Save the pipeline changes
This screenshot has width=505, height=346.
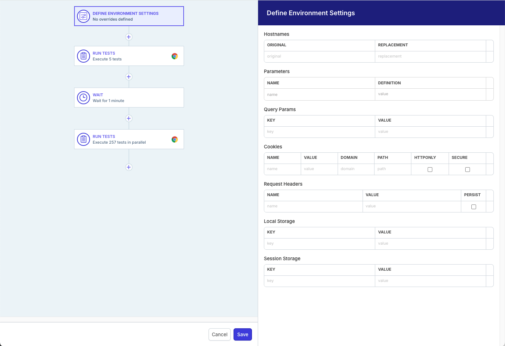[x=243, y=334]
